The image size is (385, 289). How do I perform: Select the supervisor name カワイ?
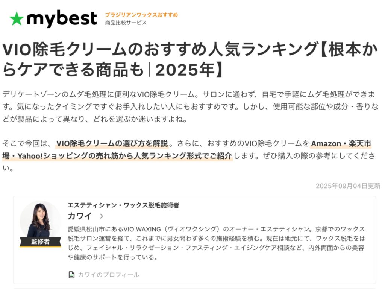[80, 216]
